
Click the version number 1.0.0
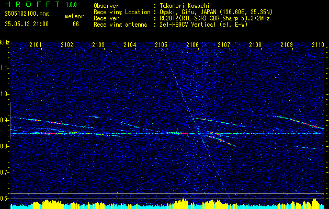pyautogui.click(x=71, y=5)
